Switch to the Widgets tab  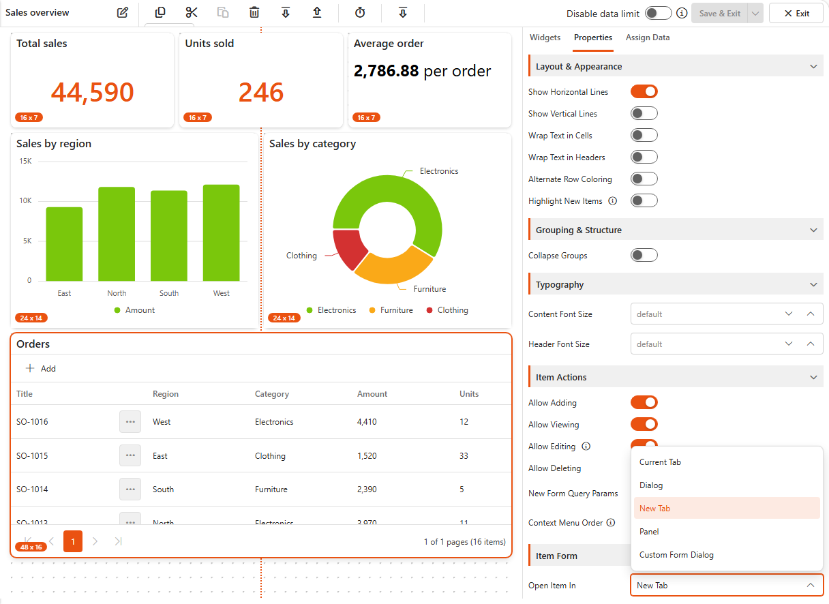(x=545, y=37)
